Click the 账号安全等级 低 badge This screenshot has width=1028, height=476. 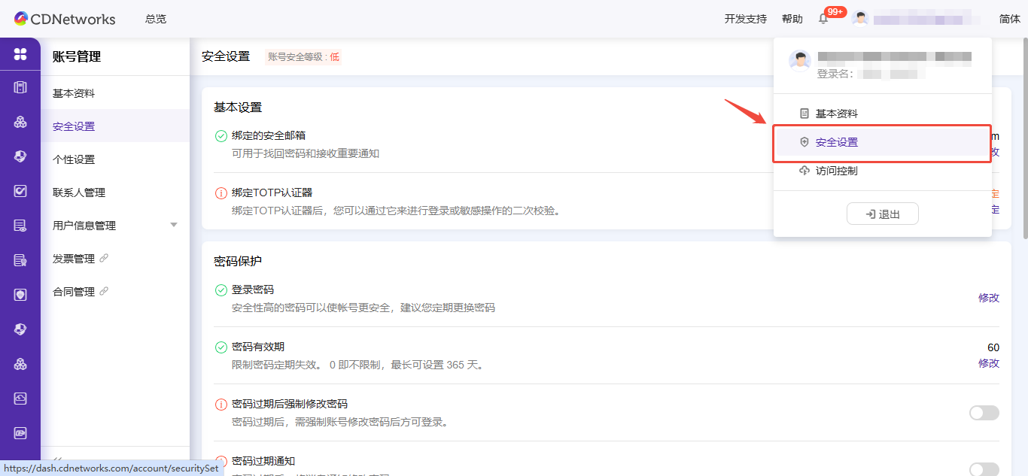303,56
